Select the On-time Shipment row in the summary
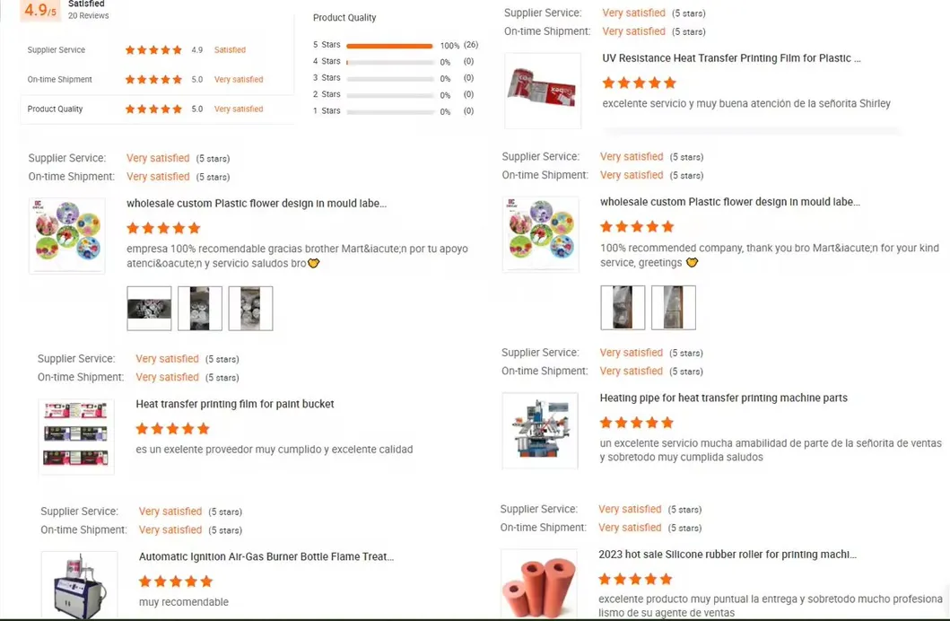Image resolution: width=950 pixels, height=621 pixels. point(157,80)
